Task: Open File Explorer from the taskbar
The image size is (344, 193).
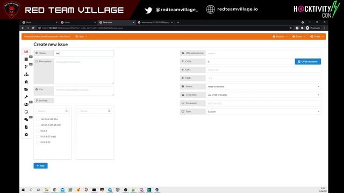Action: point(47,190)
